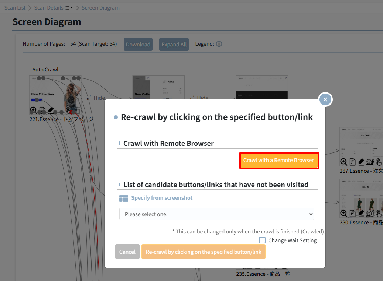Click the snail icon on page 287

[370, 162]
